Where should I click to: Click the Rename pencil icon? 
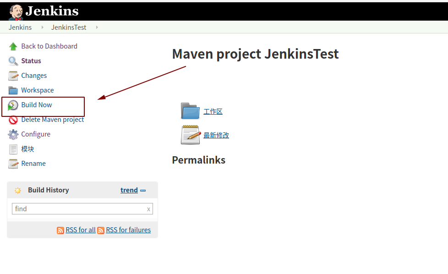click(12, 163)
